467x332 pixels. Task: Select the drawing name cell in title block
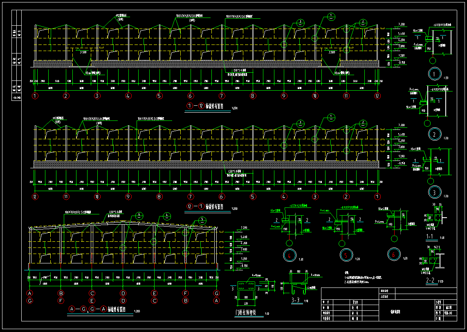click(395, 311)
